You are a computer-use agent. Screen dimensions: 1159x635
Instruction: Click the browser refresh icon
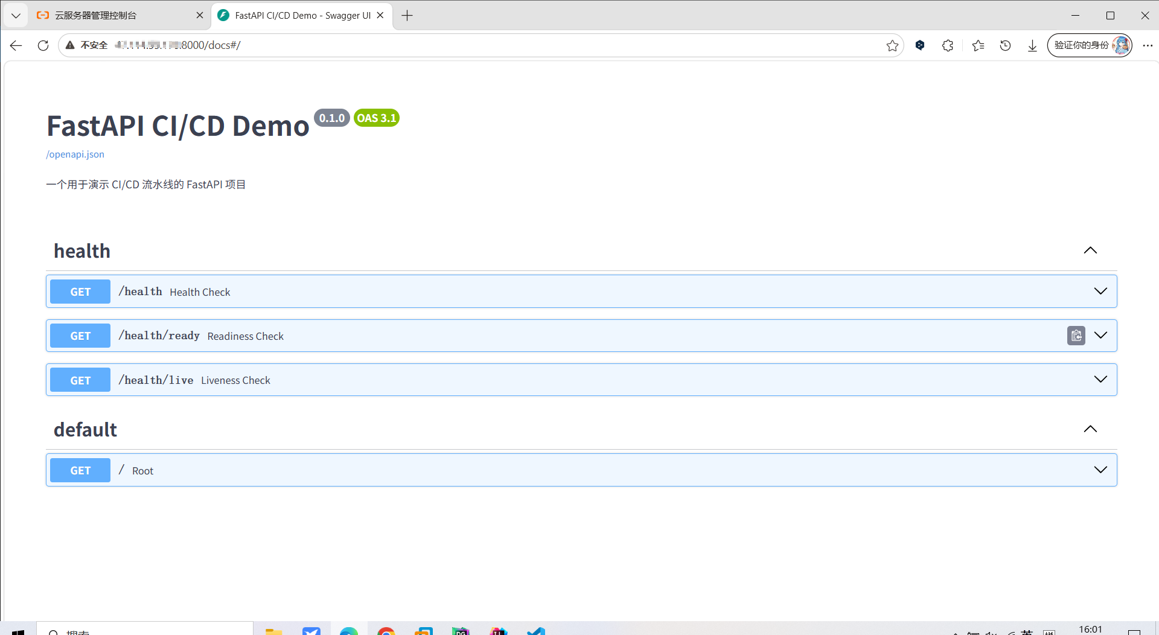tap(43, 45)
